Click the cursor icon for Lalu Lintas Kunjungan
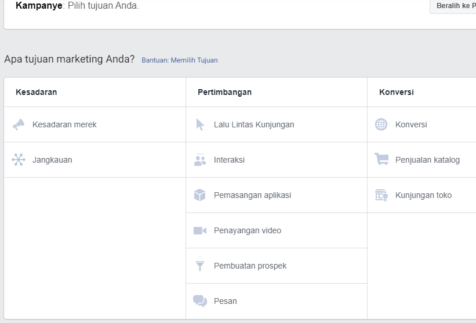 coord(200,124)
